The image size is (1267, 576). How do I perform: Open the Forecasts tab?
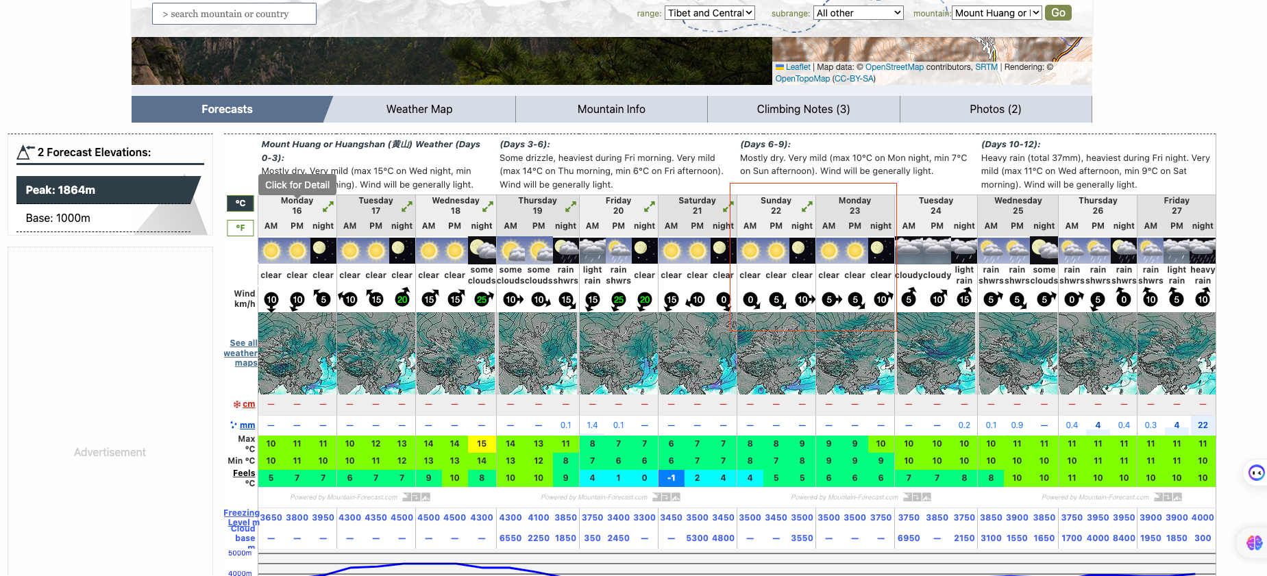227,109
